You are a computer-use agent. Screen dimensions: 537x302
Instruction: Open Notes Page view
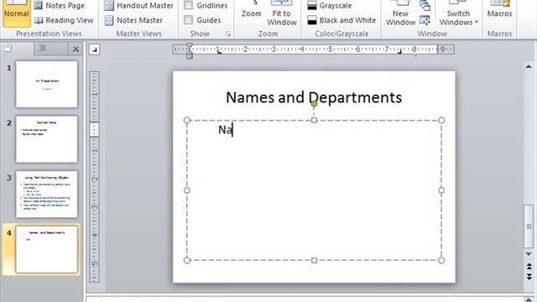[x=60, y=6]
